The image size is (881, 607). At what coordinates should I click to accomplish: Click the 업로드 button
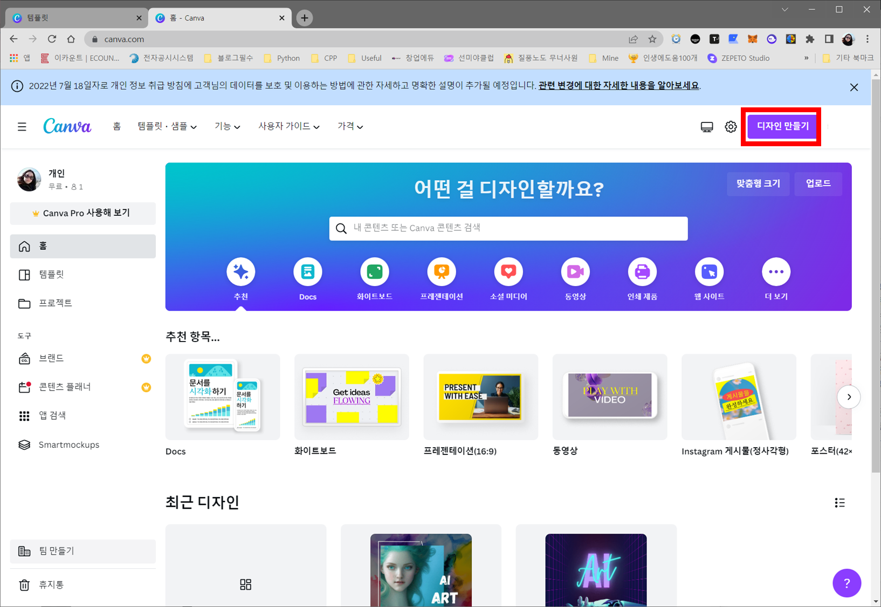click(818, 183)
